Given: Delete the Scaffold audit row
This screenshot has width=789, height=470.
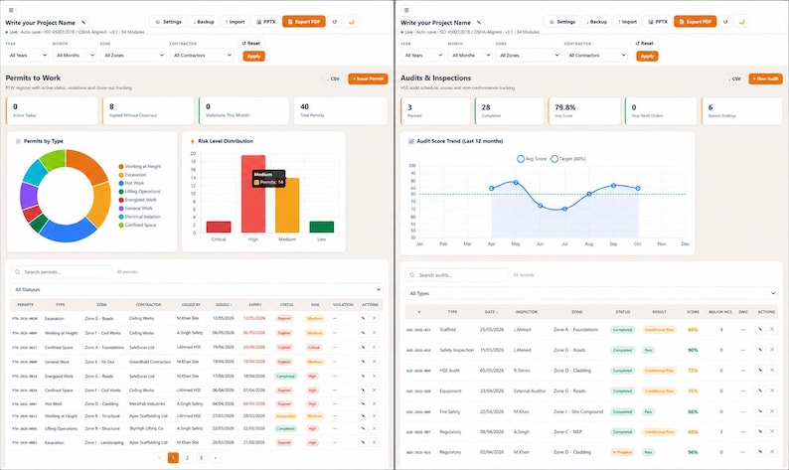Looking at the screenshot, I should click(772, 329).
